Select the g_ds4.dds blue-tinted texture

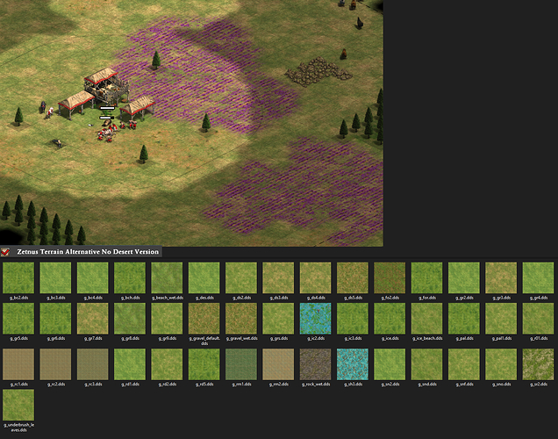314,277
